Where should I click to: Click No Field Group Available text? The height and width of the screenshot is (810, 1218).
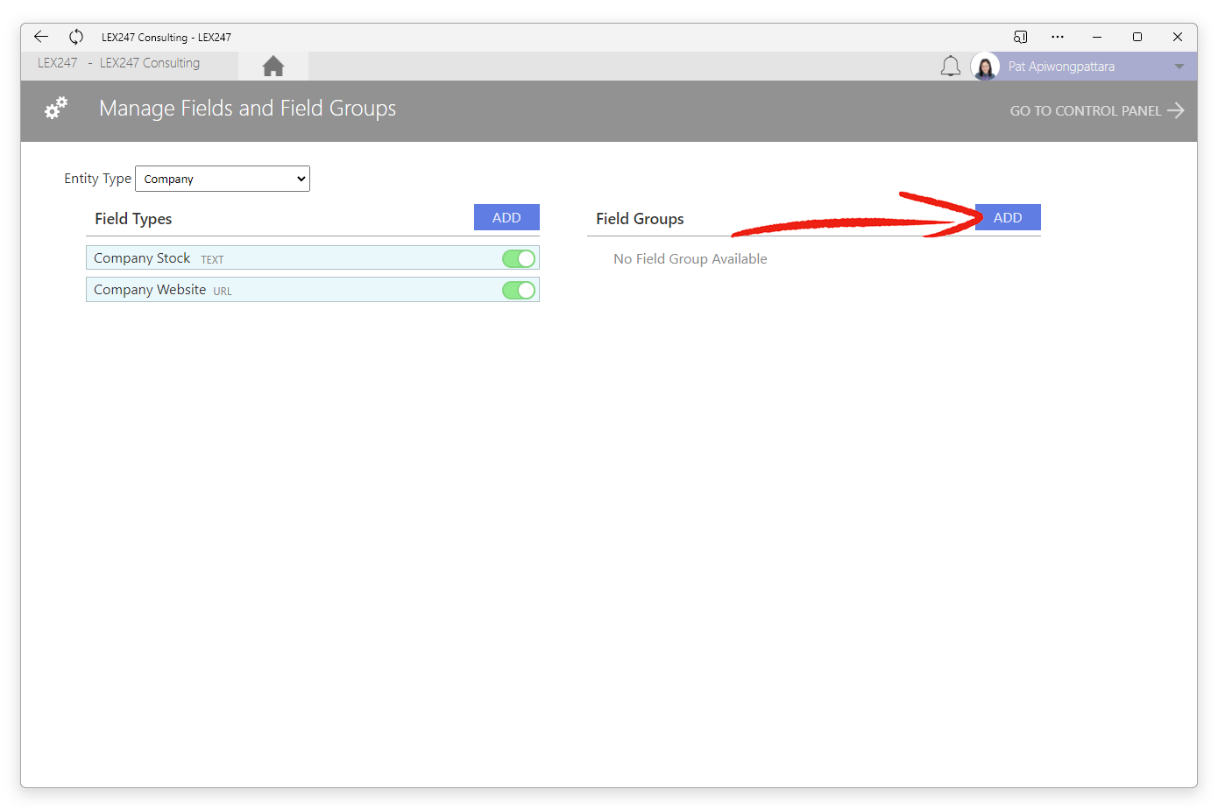(690, 258)
